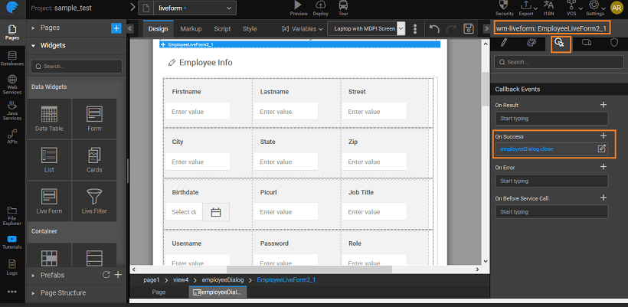Switch to the Script tab
628x307 pixels.
pyautogui.click(x=222, y=29)
